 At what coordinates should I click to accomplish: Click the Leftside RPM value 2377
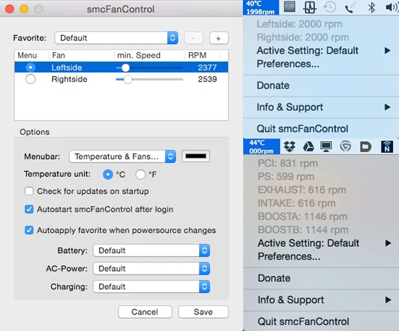pos(207,67)
